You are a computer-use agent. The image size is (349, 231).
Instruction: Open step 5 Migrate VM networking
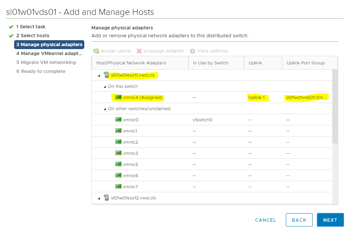coord(46,62)
